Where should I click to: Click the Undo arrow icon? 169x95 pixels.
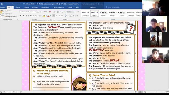(x=7, y=4)
